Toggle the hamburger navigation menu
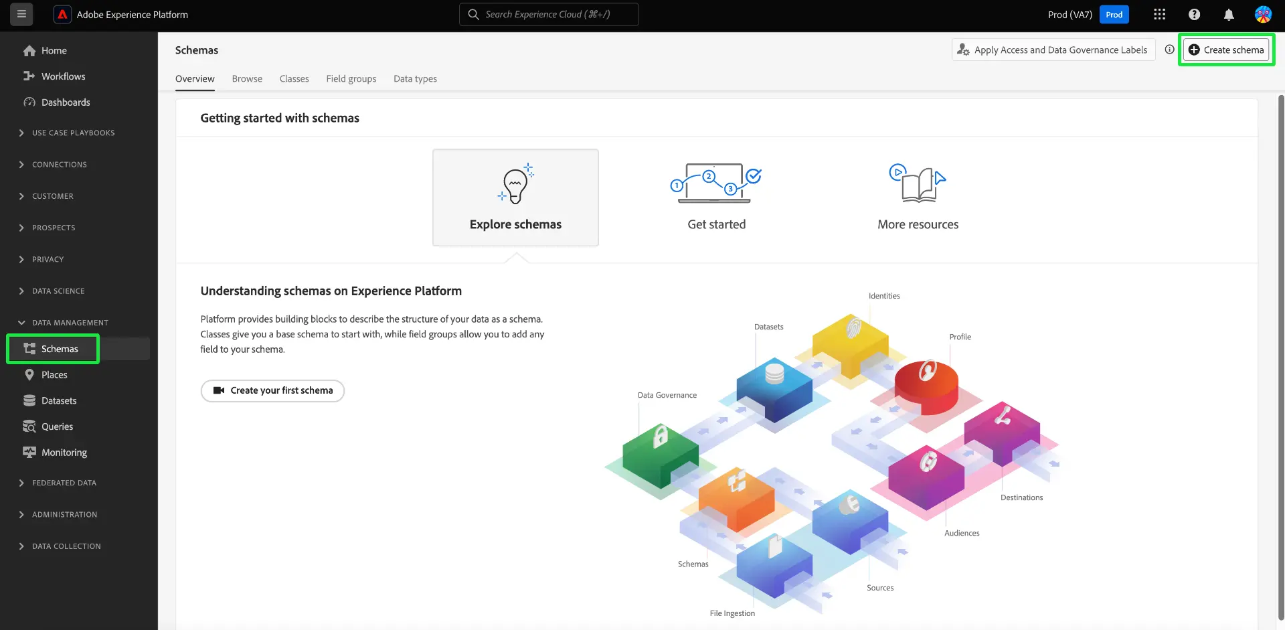 pos(21,14)
